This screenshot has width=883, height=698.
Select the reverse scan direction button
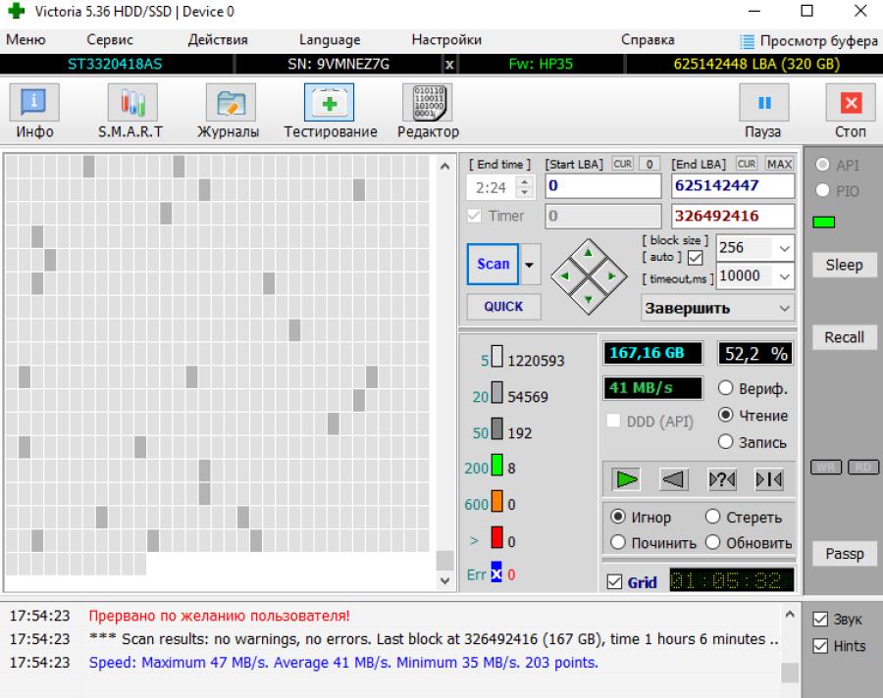pyautogui.click(x=672, y=479)
